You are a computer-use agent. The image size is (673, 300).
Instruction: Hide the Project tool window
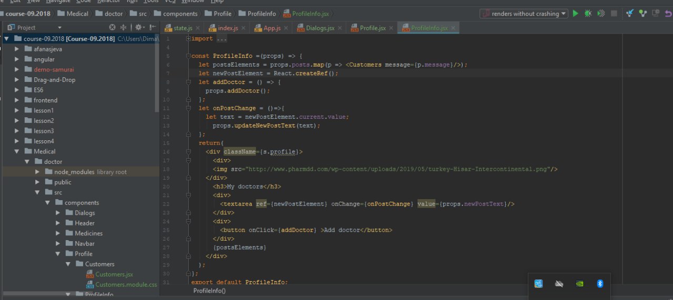152,27
